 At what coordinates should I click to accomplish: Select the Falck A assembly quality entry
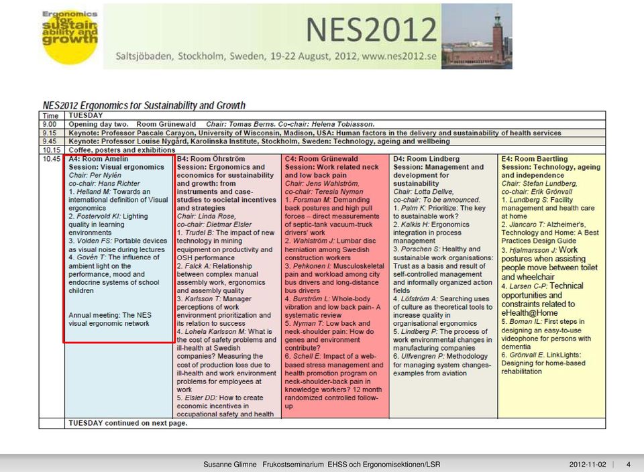click(x=221, y=278)
